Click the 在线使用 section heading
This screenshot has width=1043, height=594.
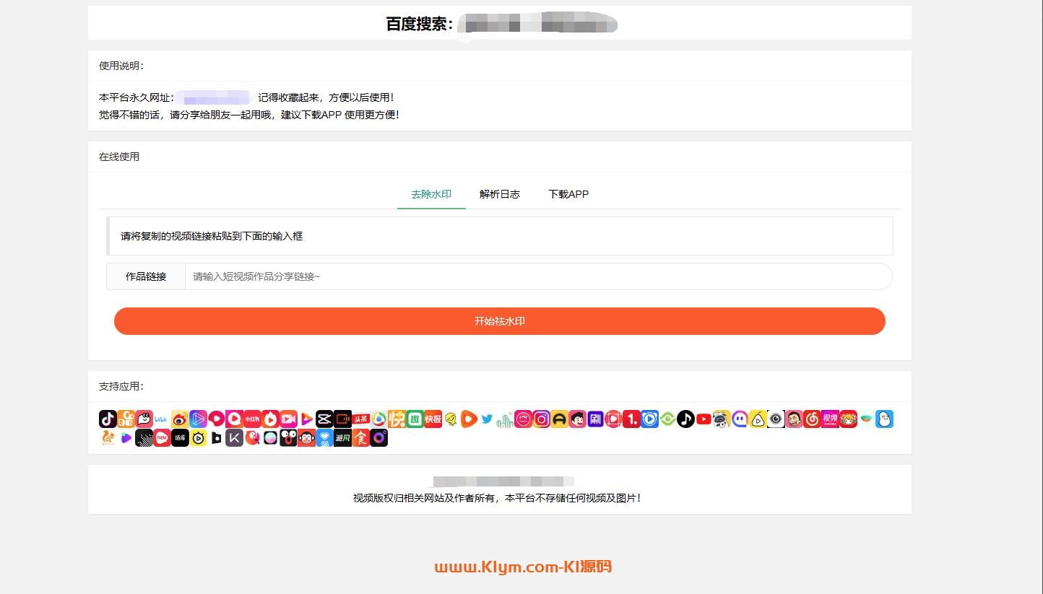pyautogui.click(x=119, y=157)
